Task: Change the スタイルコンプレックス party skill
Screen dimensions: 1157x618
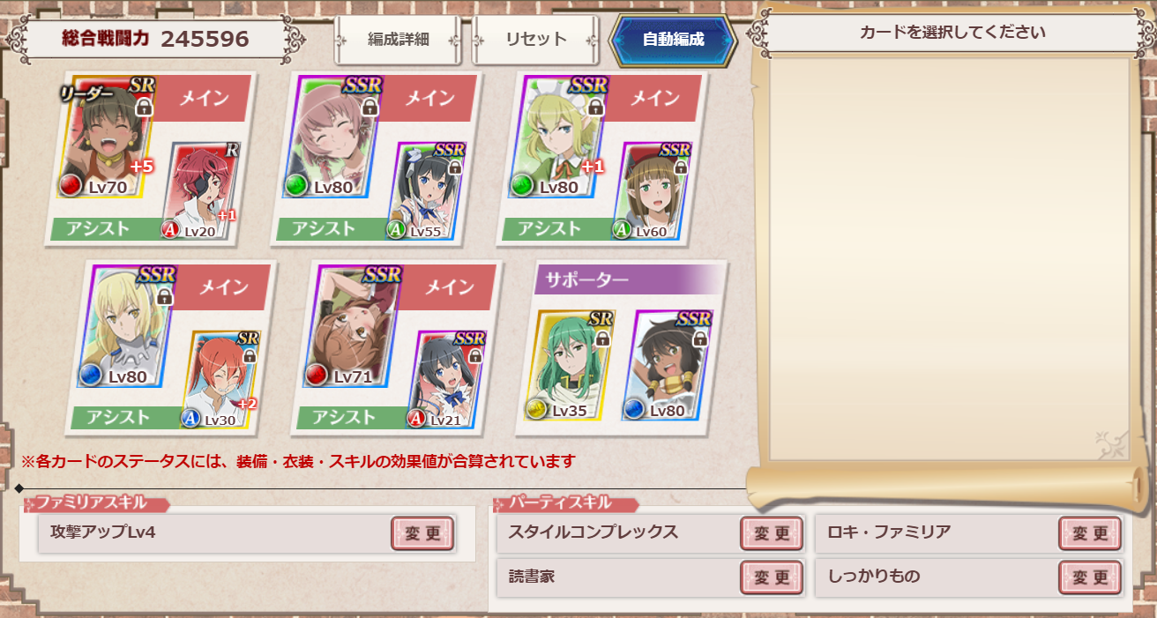Action: coord(772,533)
